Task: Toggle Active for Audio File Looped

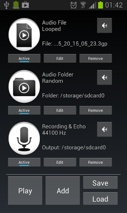Action: [x=24, y=59]
